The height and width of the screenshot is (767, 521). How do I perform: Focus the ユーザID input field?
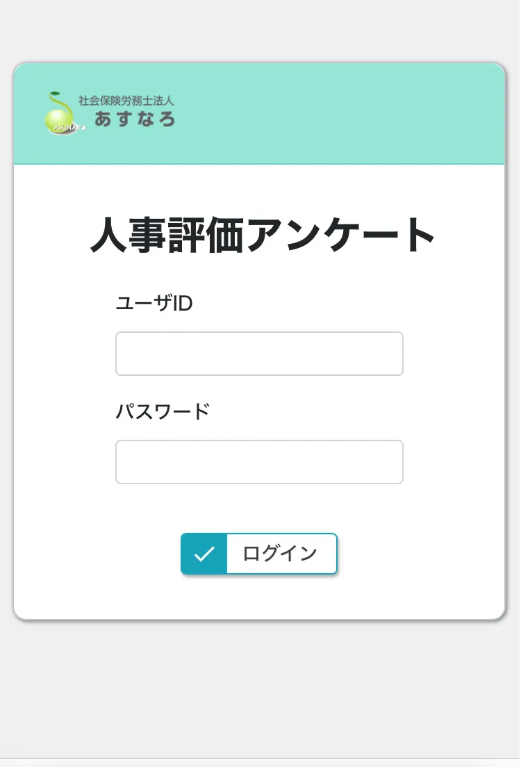point(259,354)
